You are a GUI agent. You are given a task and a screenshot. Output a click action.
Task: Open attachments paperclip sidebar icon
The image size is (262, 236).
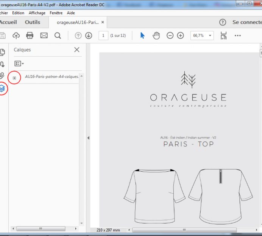coord(2,76)
